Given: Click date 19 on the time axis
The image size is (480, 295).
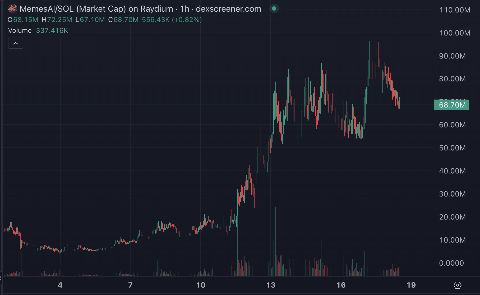Looking at the screenshot, I should [x=411, y=285].
